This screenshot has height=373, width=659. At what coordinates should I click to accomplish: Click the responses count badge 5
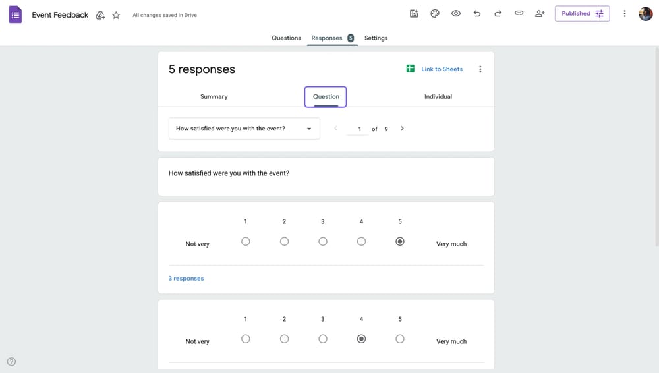[x=351, y=38]
